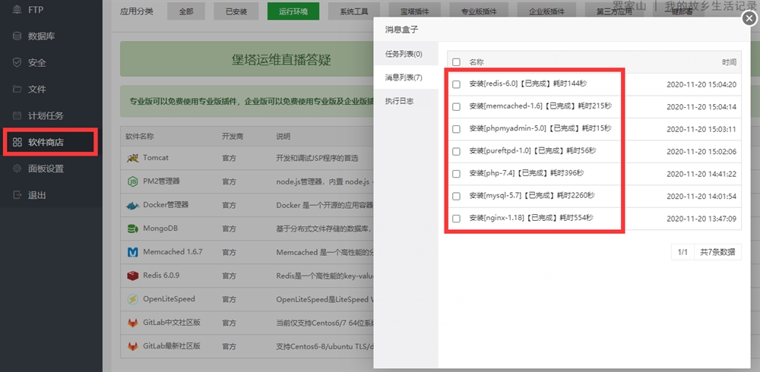Select the 企业版插件 category filter
Screen dimensions: 760x372
pos(546,11)
